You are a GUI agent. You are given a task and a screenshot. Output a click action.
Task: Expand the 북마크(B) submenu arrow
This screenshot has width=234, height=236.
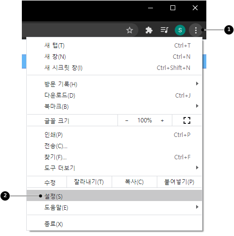(x=197, y=106)
